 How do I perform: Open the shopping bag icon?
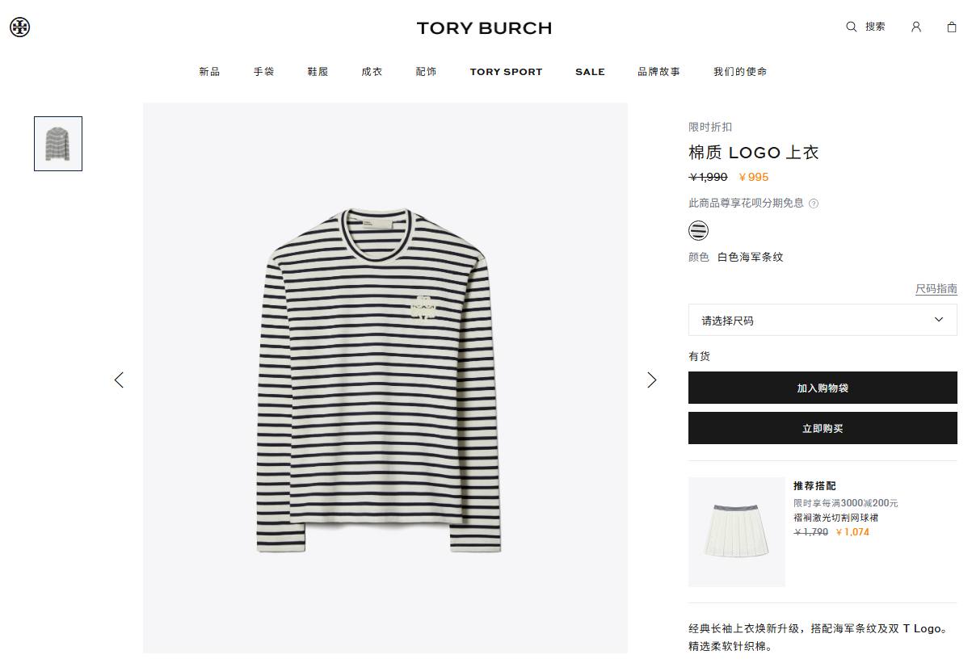[x=952, y=27]
